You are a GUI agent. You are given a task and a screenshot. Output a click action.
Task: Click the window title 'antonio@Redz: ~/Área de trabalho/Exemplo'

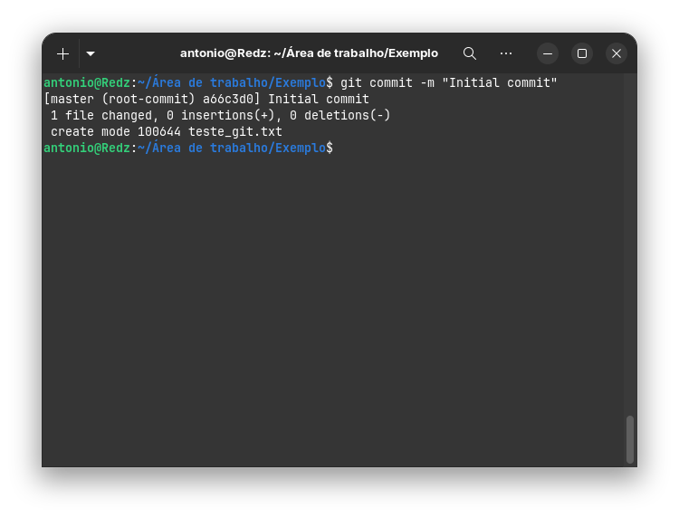310,53
